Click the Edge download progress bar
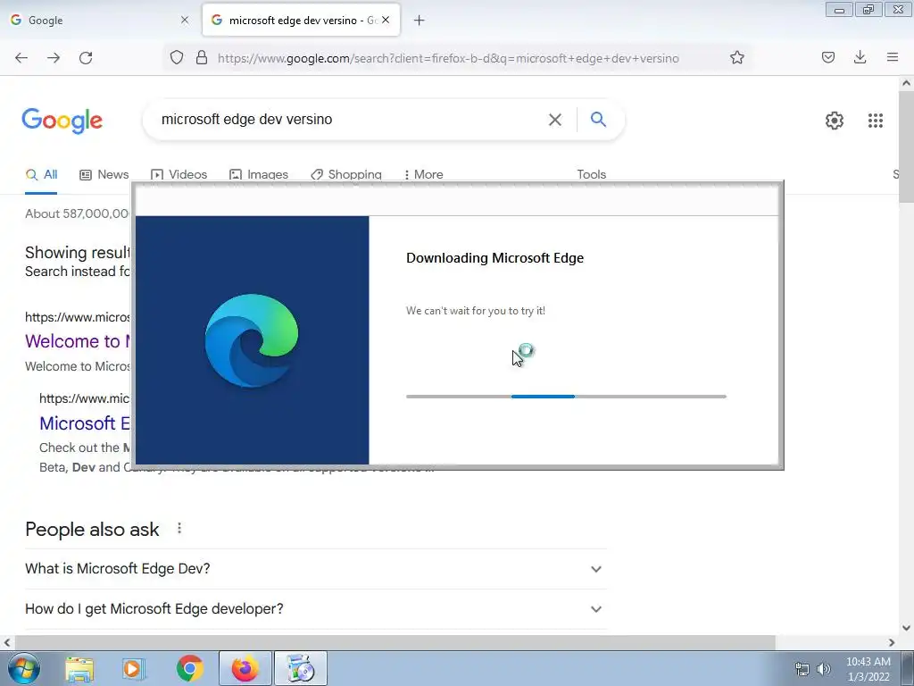Image resolution: width=914 pixels, height=686 pixels. pos(566,397)
